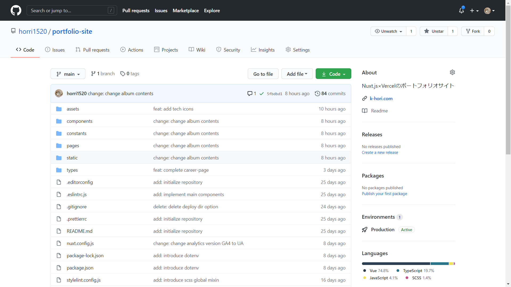The height and width of the screenshot is (287, 511).
Task: Click the branch icon beside 1 branch
Action: click(93, 74)
